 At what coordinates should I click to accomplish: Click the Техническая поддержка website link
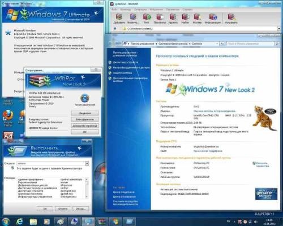[x=208, y=151]
